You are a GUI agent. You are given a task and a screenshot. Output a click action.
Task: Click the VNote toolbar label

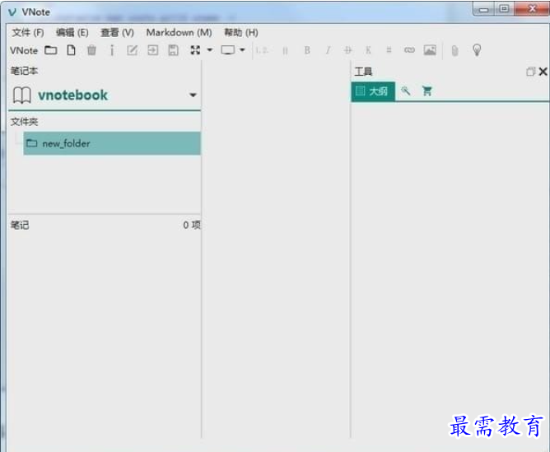pyautogui.click(x=24, y=50)
